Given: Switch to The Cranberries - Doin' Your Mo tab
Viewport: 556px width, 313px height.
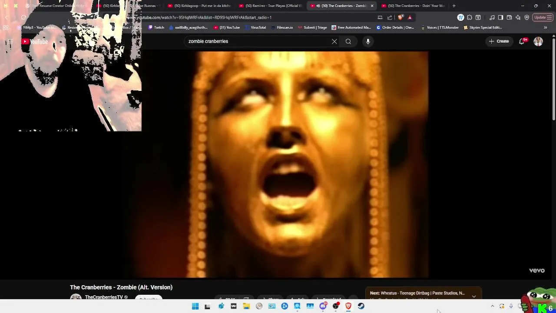Looking at the screenshot, I should pos(413,6).
